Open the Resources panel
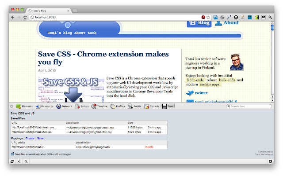 coord(45,106)
